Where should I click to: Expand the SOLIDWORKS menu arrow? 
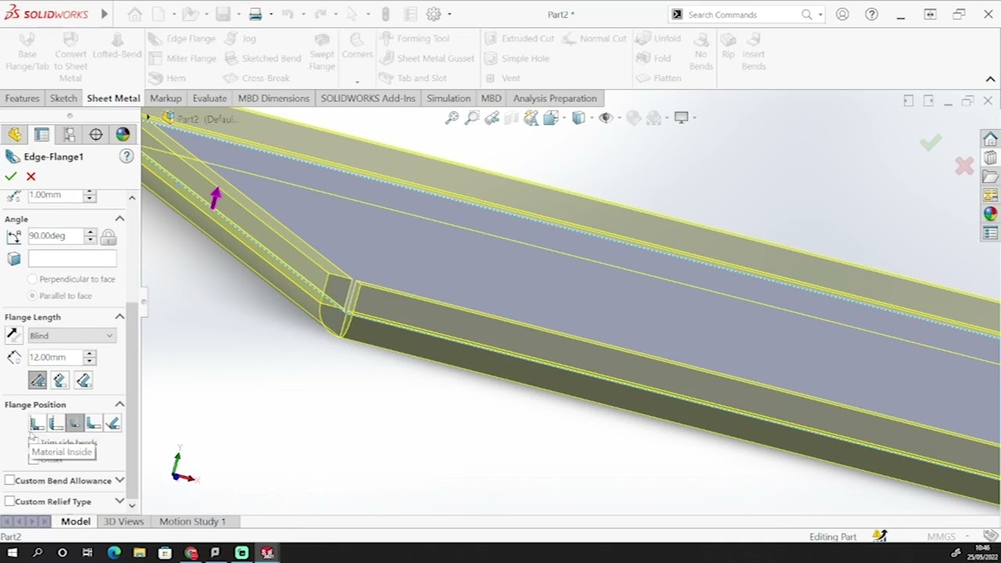point(105,14)
